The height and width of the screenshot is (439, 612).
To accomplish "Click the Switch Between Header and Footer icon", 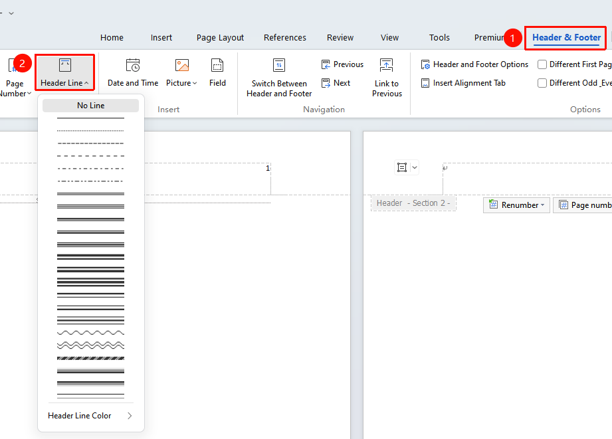I will pyautogui.click(x=279, y=65).
